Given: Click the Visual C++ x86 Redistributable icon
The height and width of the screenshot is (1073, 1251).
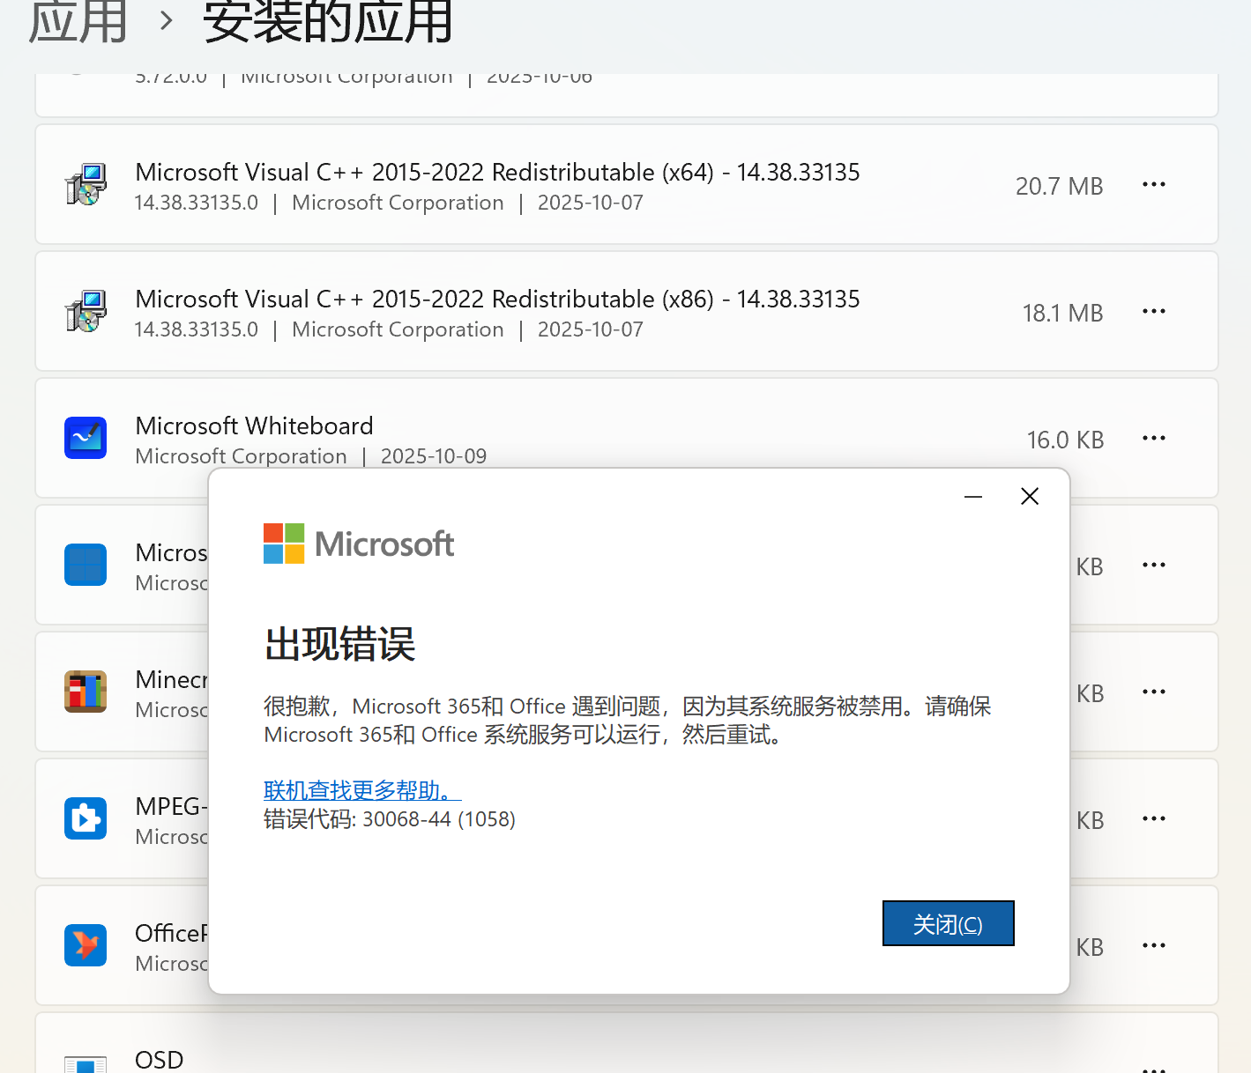Looking at the screenshot, I should pyautogui.click(x=86, y=311).
